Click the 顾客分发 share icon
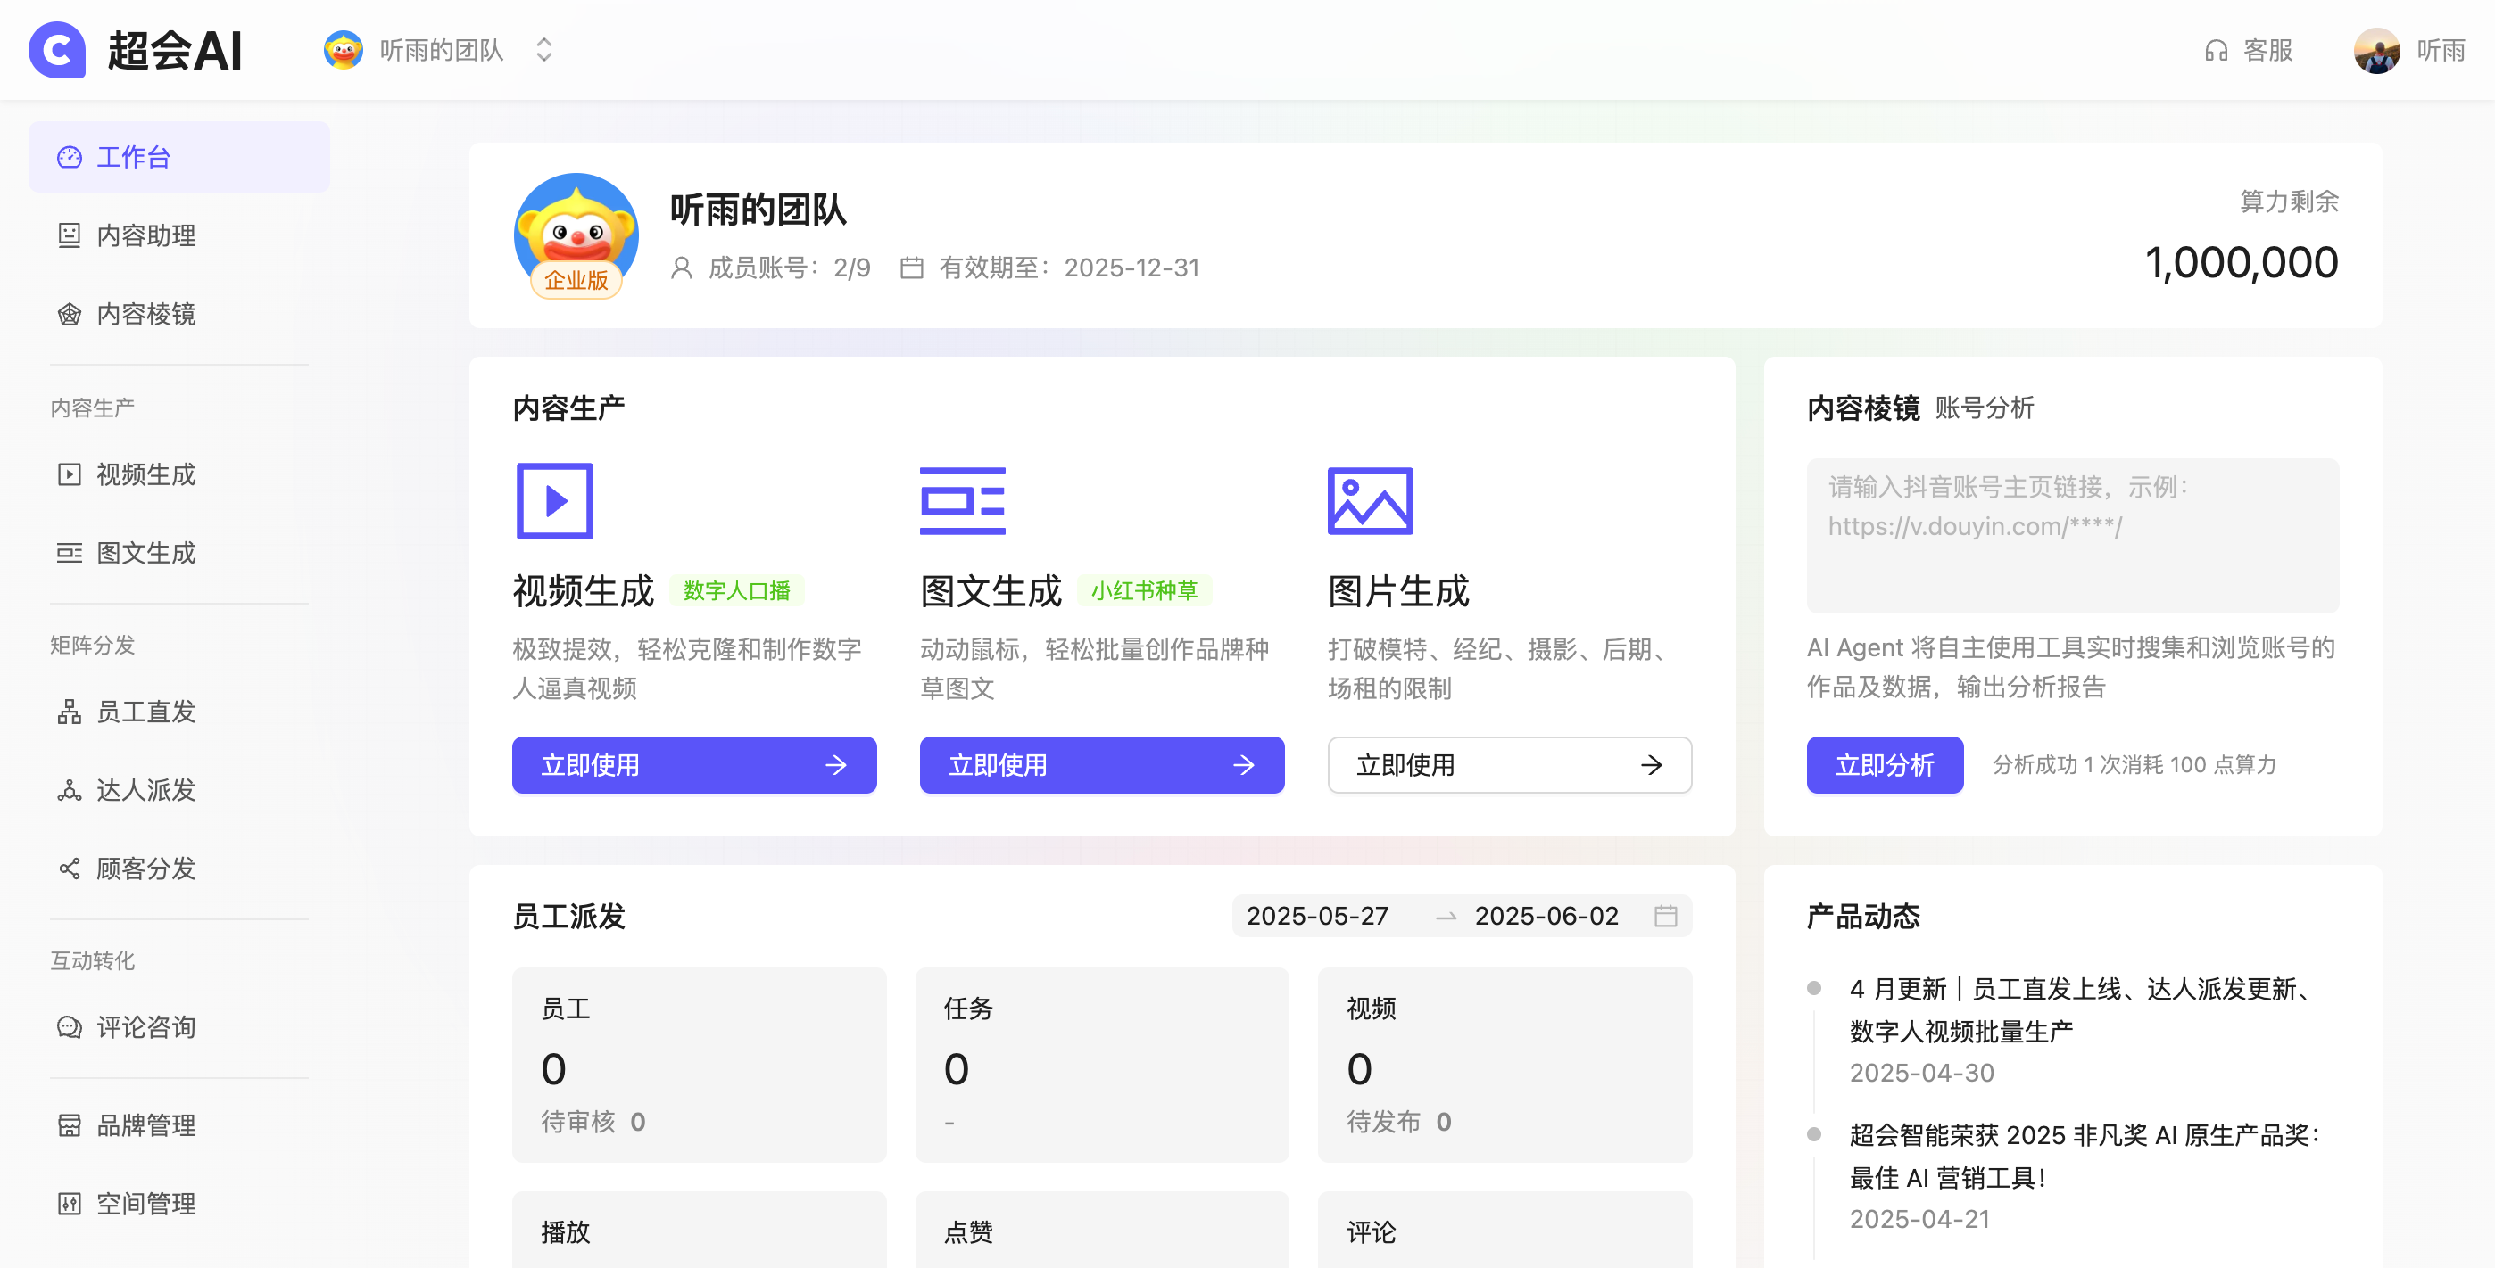Image resolution: width=2495 pixels, height=1268 pixels. pos(70,869)
